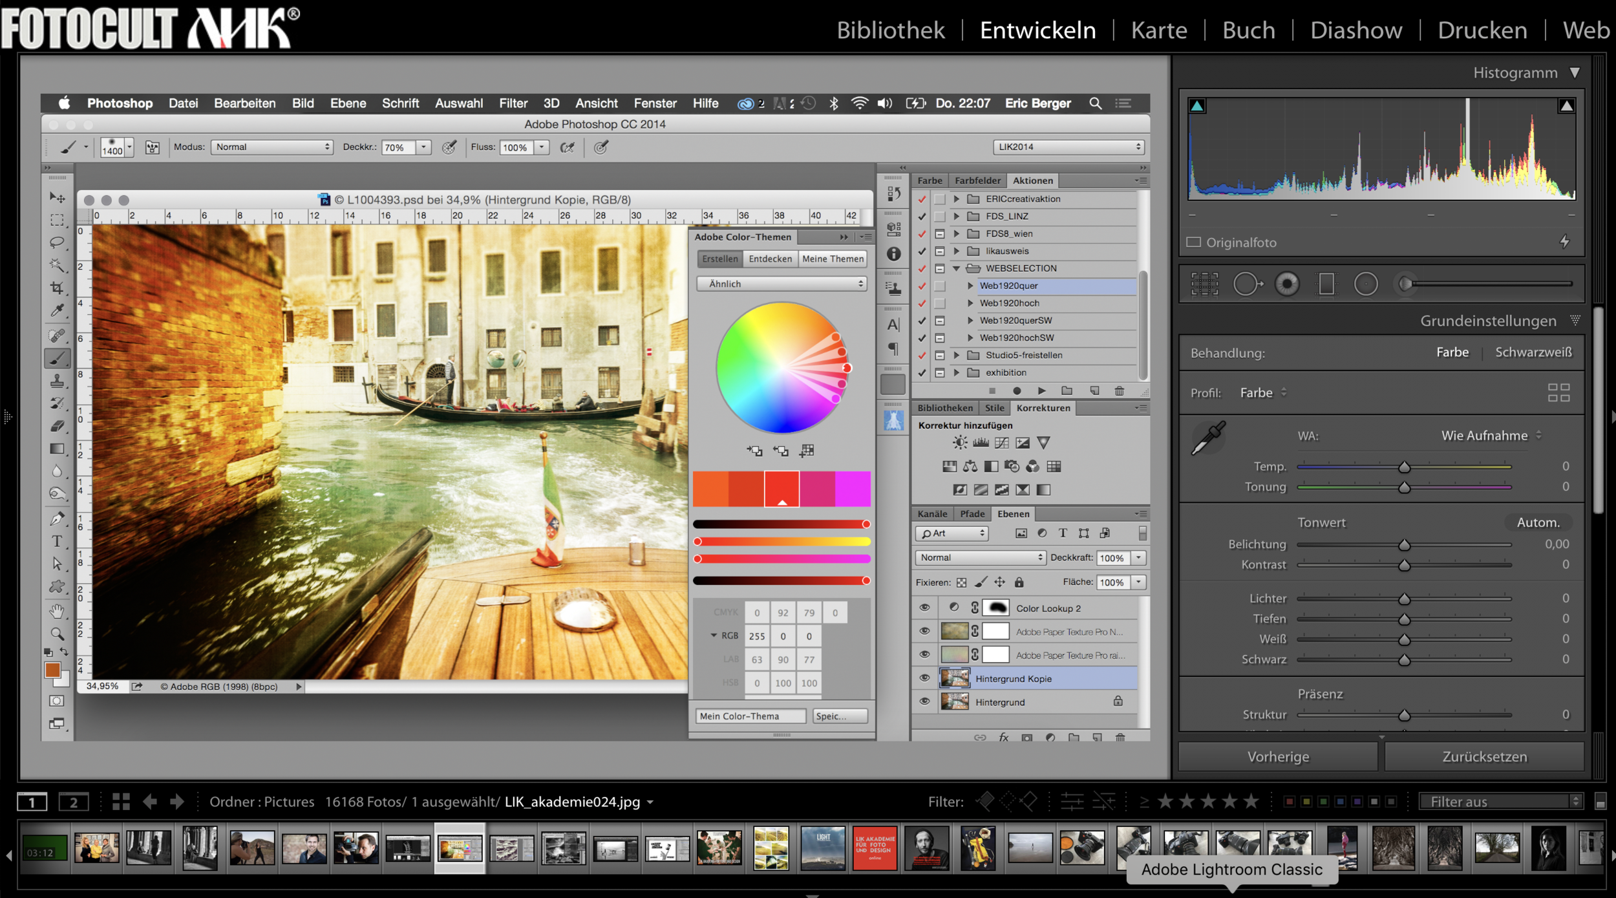The height and width of the screenshot is (898, 1616).
Task: Click the Speic... save theme button
Action: 840,716
